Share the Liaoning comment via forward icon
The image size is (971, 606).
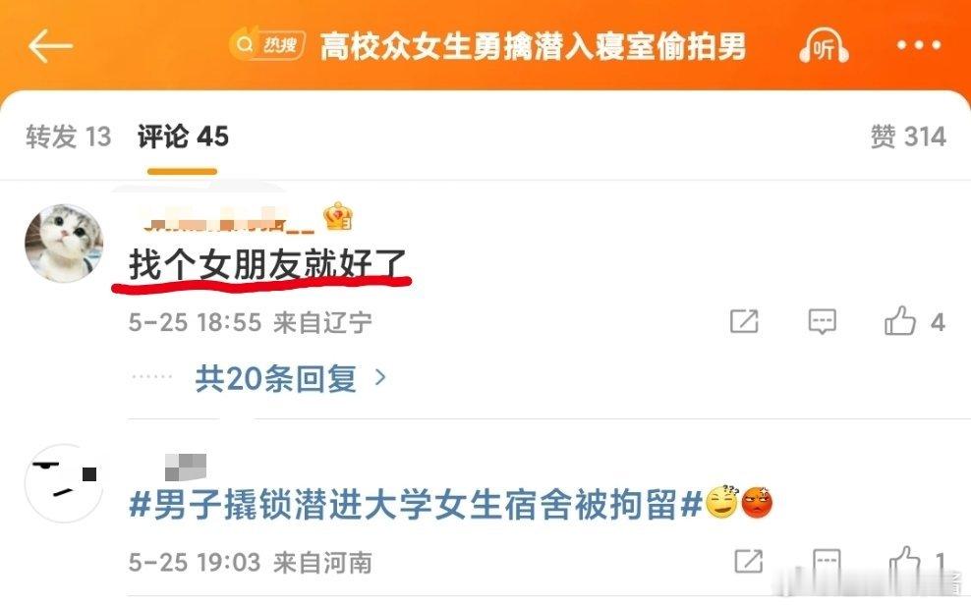coord(744,321)
